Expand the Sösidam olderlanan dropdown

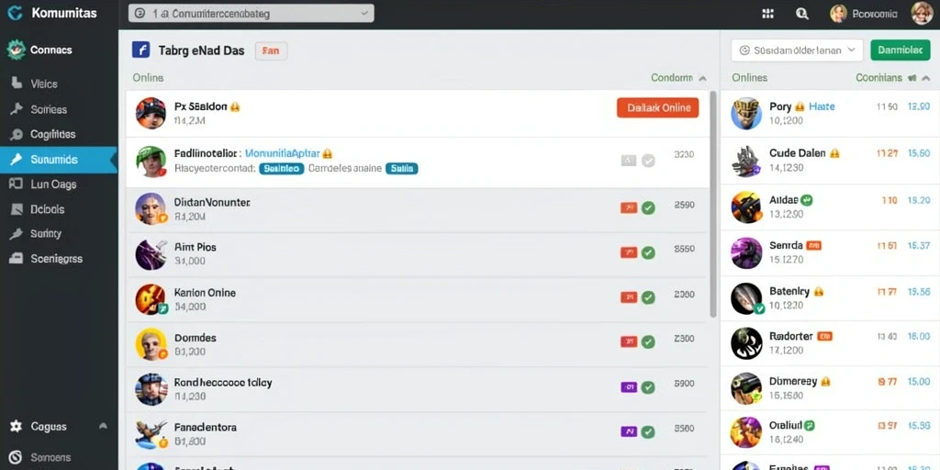pos(797,50)
